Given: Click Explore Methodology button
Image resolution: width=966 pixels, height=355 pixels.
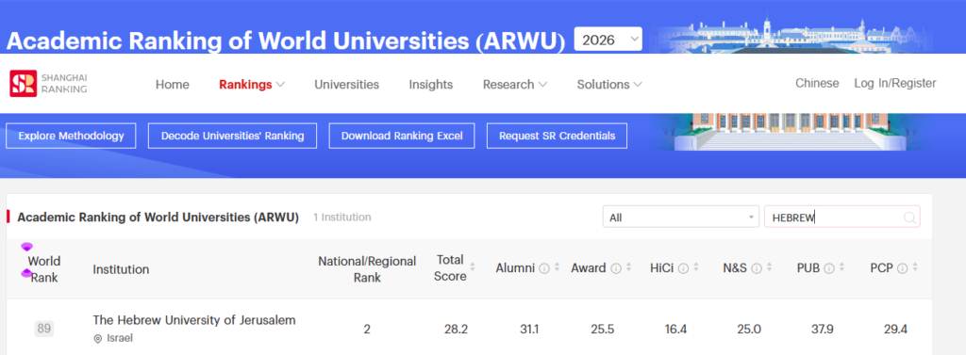Looking at the screenshot, I should click(71, 136).
